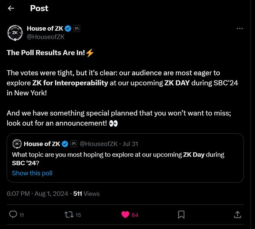Bookmark this post

[181, 215]
